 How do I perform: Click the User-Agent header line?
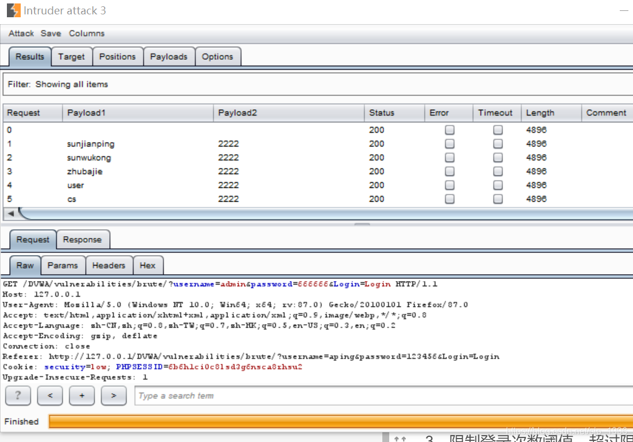(x=235, y=305)
